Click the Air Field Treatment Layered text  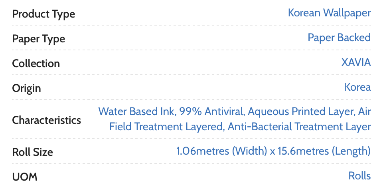point(166,127)
